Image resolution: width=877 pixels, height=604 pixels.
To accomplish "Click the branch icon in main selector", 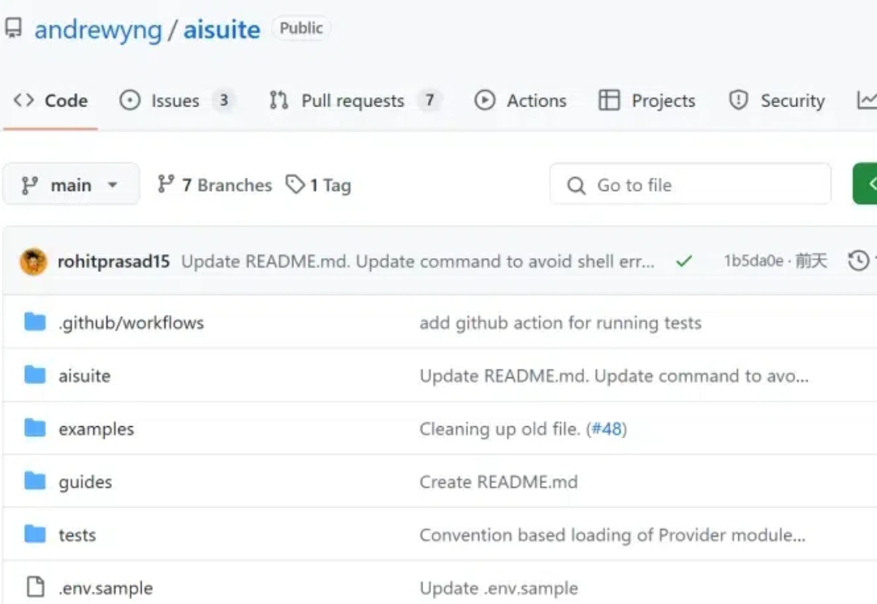I will [30, 185].
